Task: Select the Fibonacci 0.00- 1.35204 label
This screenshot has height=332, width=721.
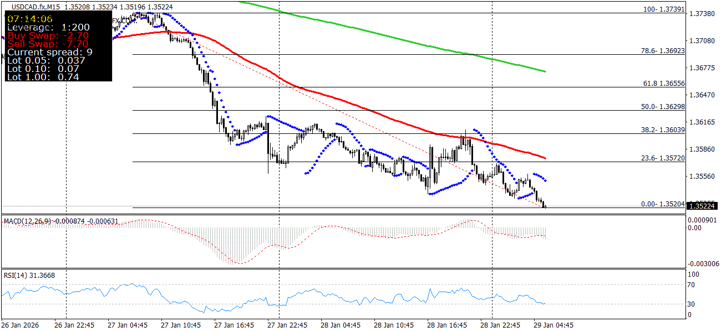Action: pyautogui.click(x=663, y=204)
